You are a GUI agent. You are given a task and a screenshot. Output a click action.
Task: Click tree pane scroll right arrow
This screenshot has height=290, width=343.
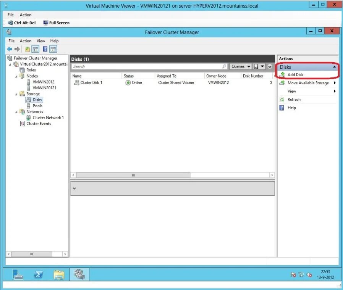click(65, 254)
